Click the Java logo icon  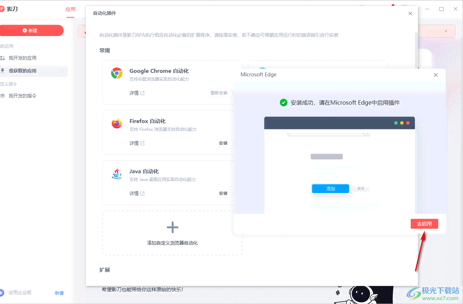pos(117,174)
